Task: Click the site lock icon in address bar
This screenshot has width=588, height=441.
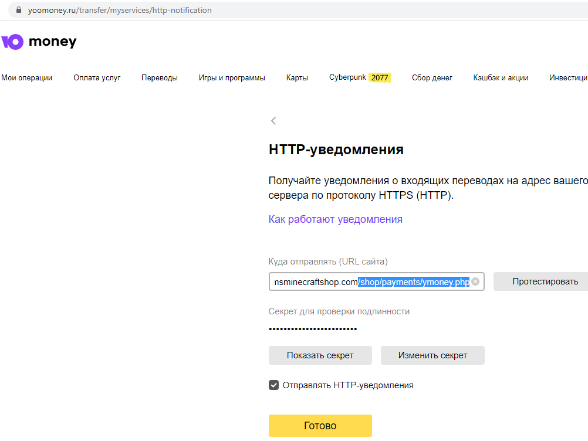Action: click(x=19, y=10)
